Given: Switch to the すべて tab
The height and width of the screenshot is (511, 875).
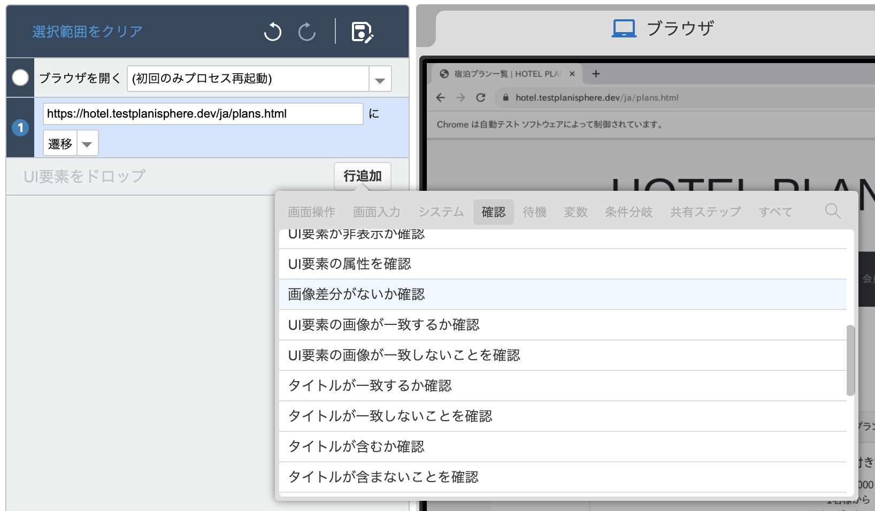Looking at the screenshot, I should (x=776, y=212).
